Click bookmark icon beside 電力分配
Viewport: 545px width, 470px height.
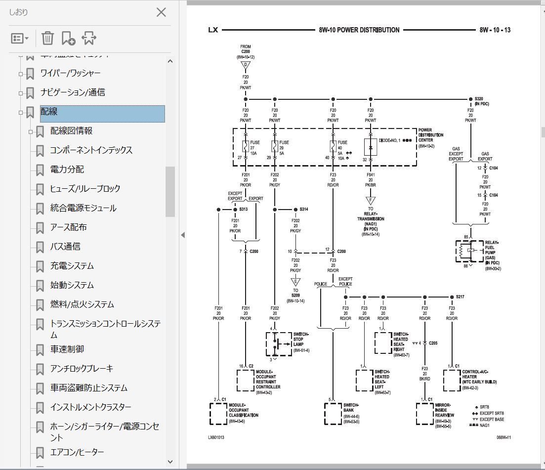tap(40, 171)
